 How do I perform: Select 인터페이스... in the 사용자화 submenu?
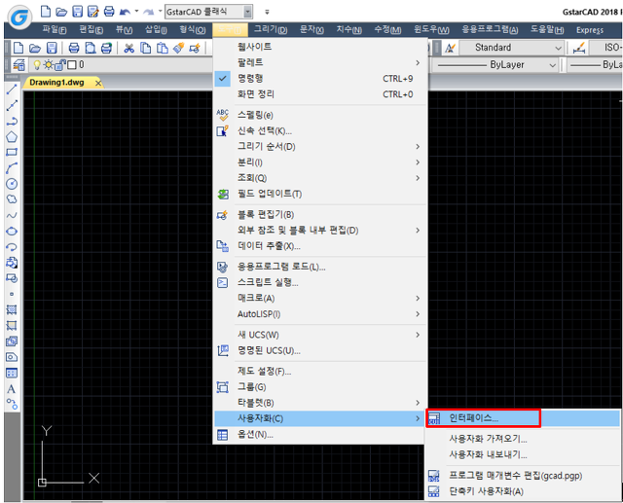[x=523, y=418]
